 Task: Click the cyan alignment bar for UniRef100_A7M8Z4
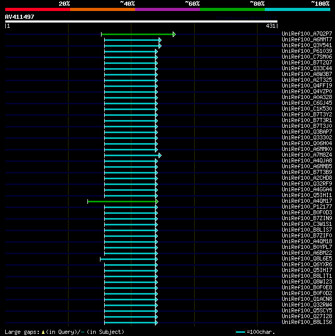point(132,155)
